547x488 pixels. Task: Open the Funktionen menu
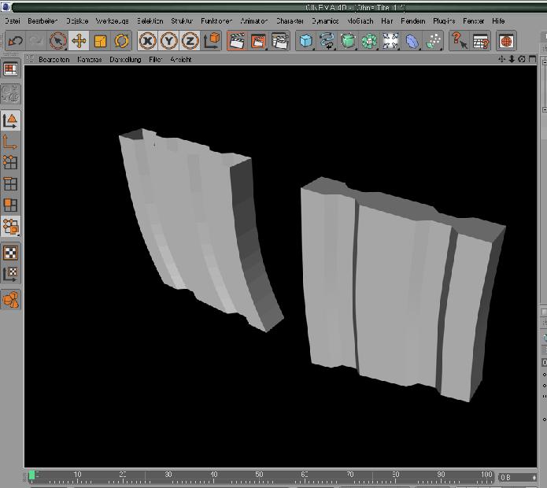[x=216, y=21]
